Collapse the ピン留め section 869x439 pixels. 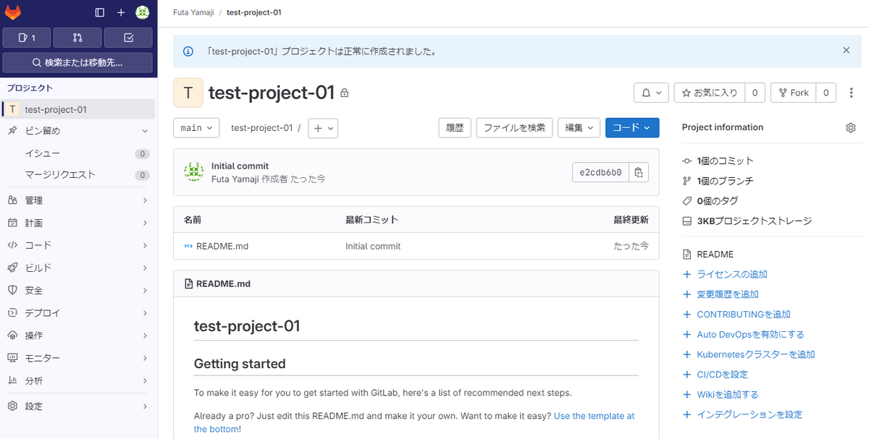(x=78, y=131)
